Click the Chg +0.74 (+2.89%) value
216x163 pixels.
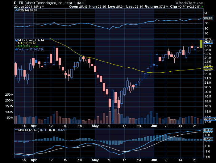coord(185,6)
